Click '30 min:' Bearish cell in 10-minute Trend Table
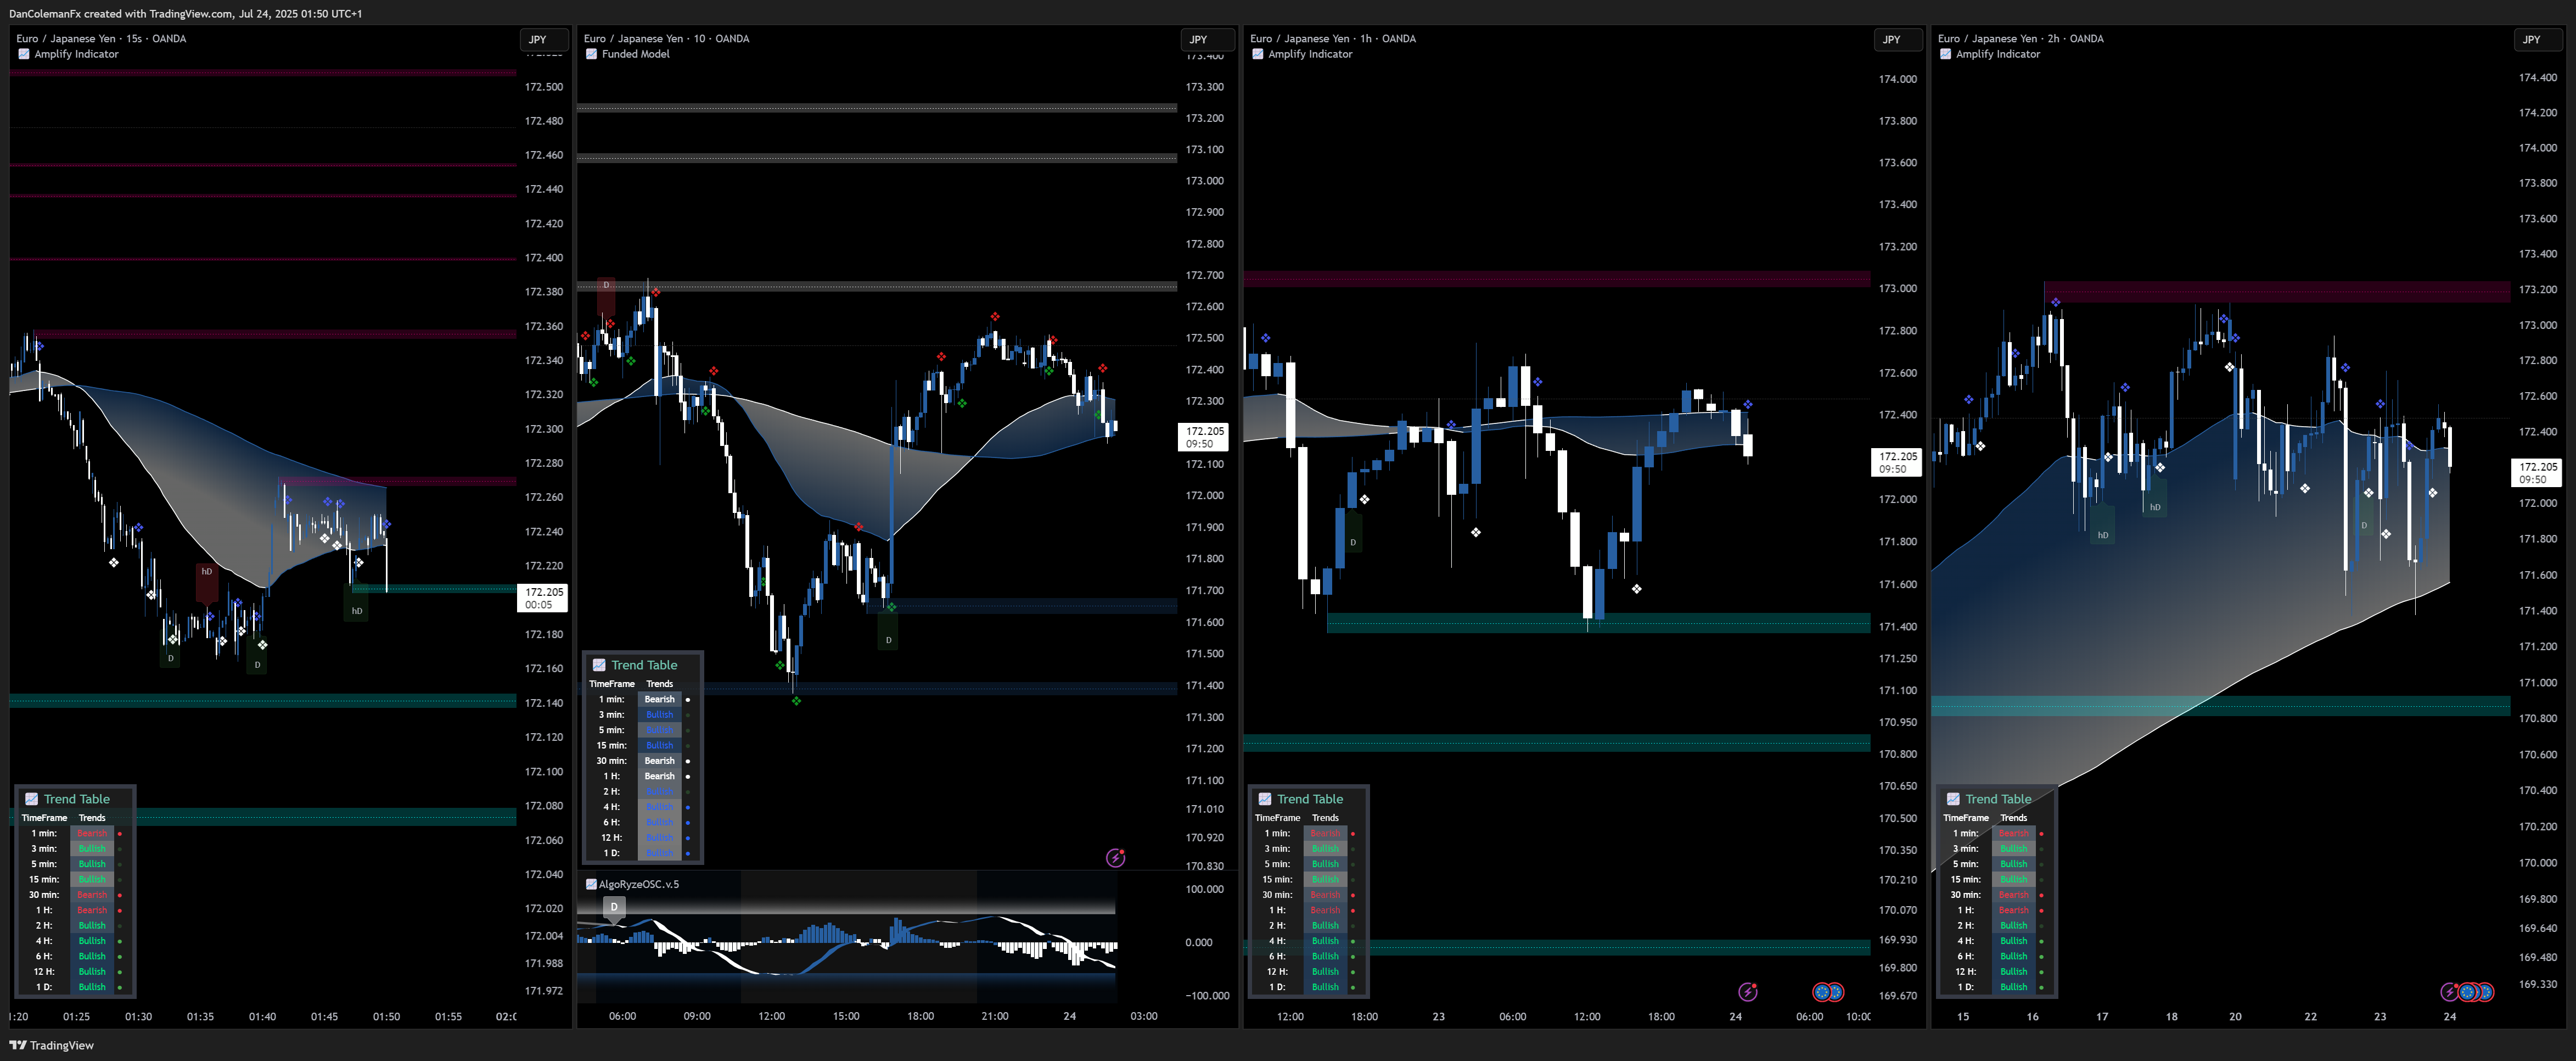This screenshot has width=2576, height=1061. 659,761
